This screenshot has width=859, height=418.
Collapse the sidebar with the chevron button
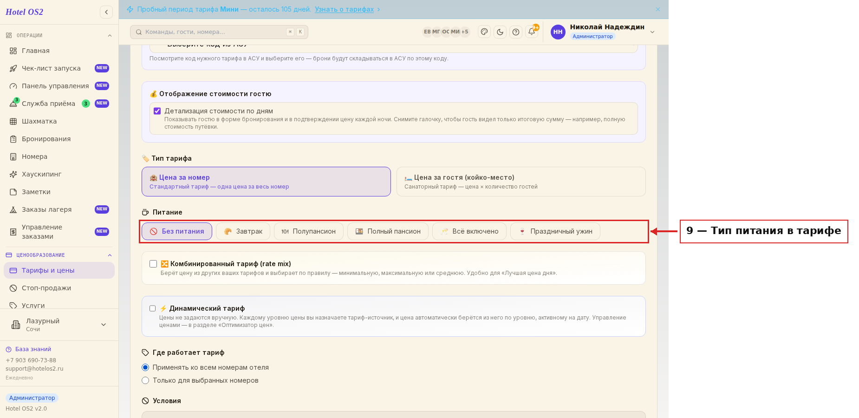106,12
